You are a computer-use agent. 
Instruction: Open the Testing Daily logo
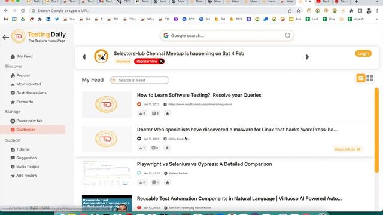39,36
